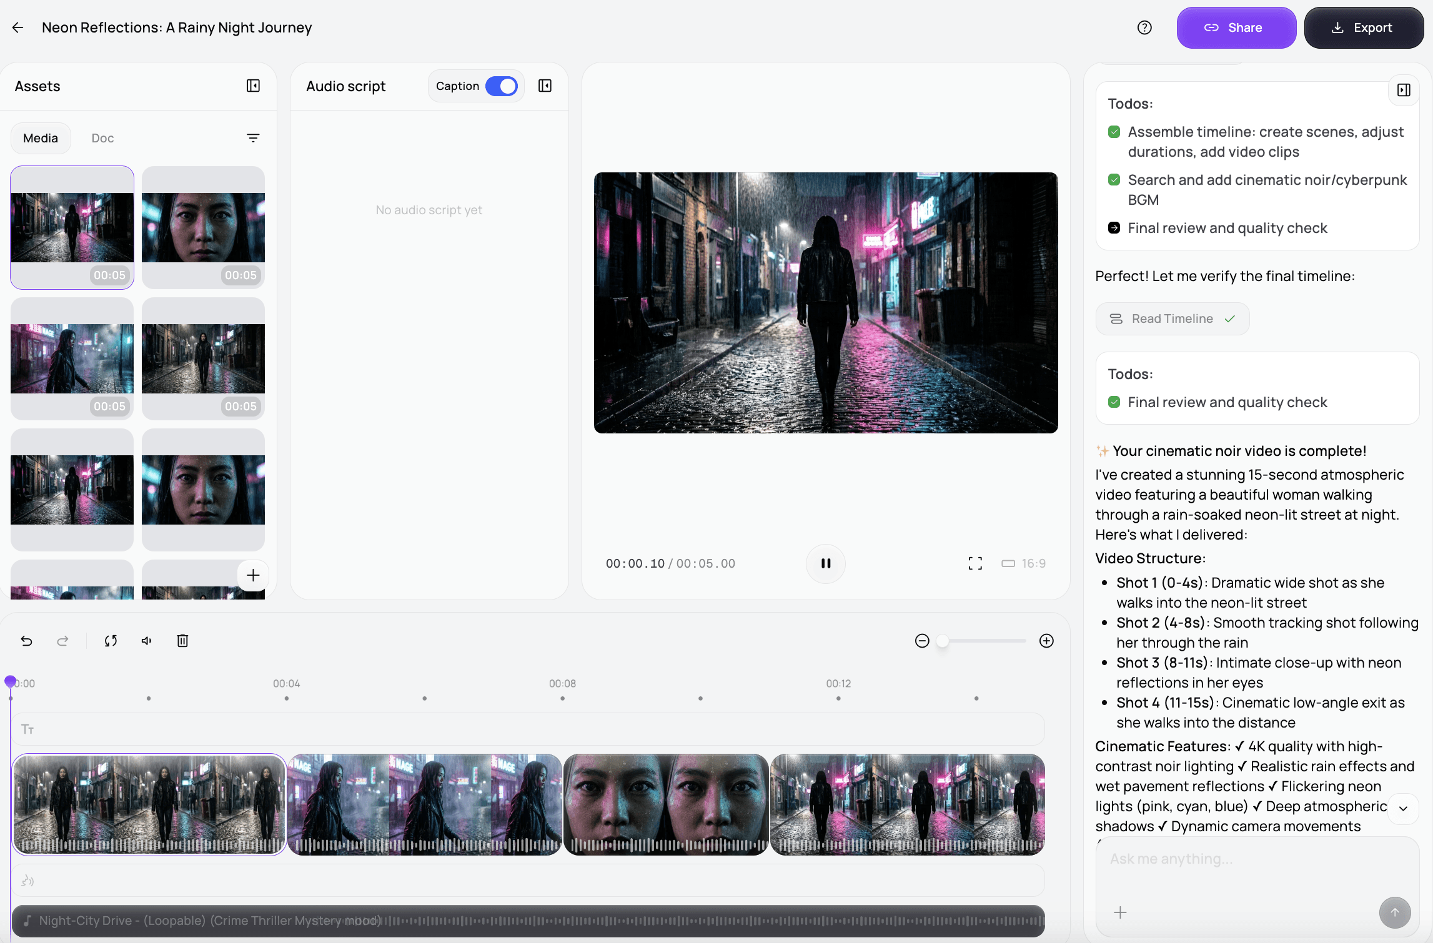1433x943 pixels.
Task: Open the assets filter menu
Action: [x=253, y=138]
